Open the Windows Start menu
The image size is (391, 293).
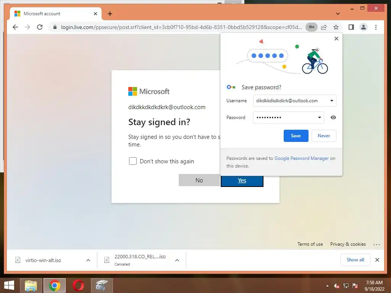pos(9,285)
